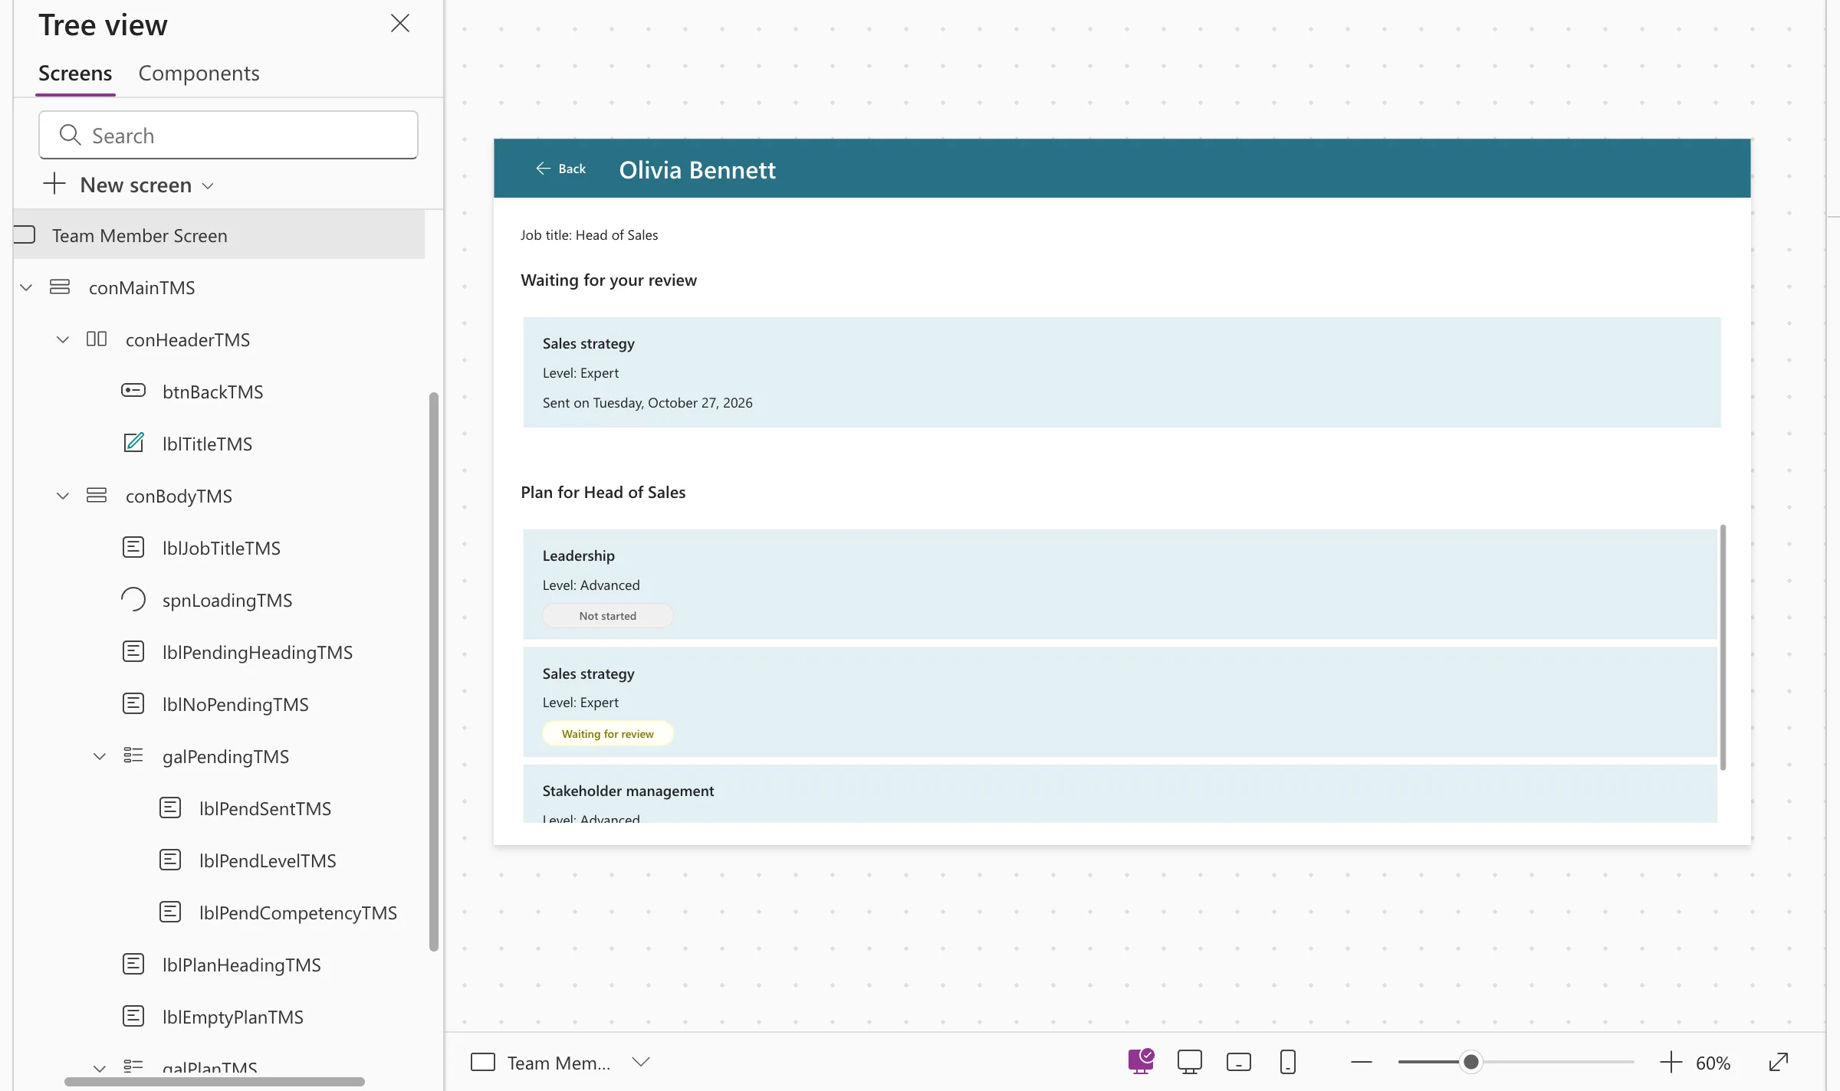Viewport: 1840px width, 1091px height.
Task: Click the pending Sales strategy card
Action: (1122, 372)
